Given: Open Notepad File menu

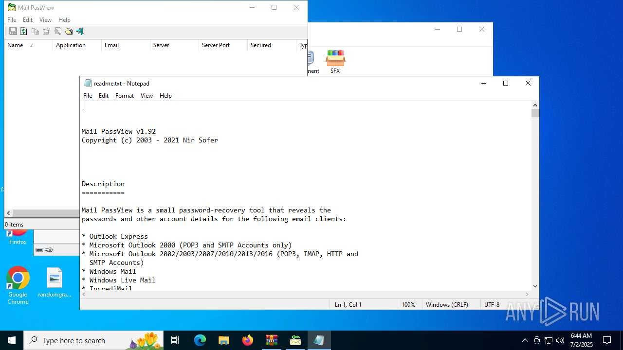Looking at the screenshot, I should click(88, 96).
